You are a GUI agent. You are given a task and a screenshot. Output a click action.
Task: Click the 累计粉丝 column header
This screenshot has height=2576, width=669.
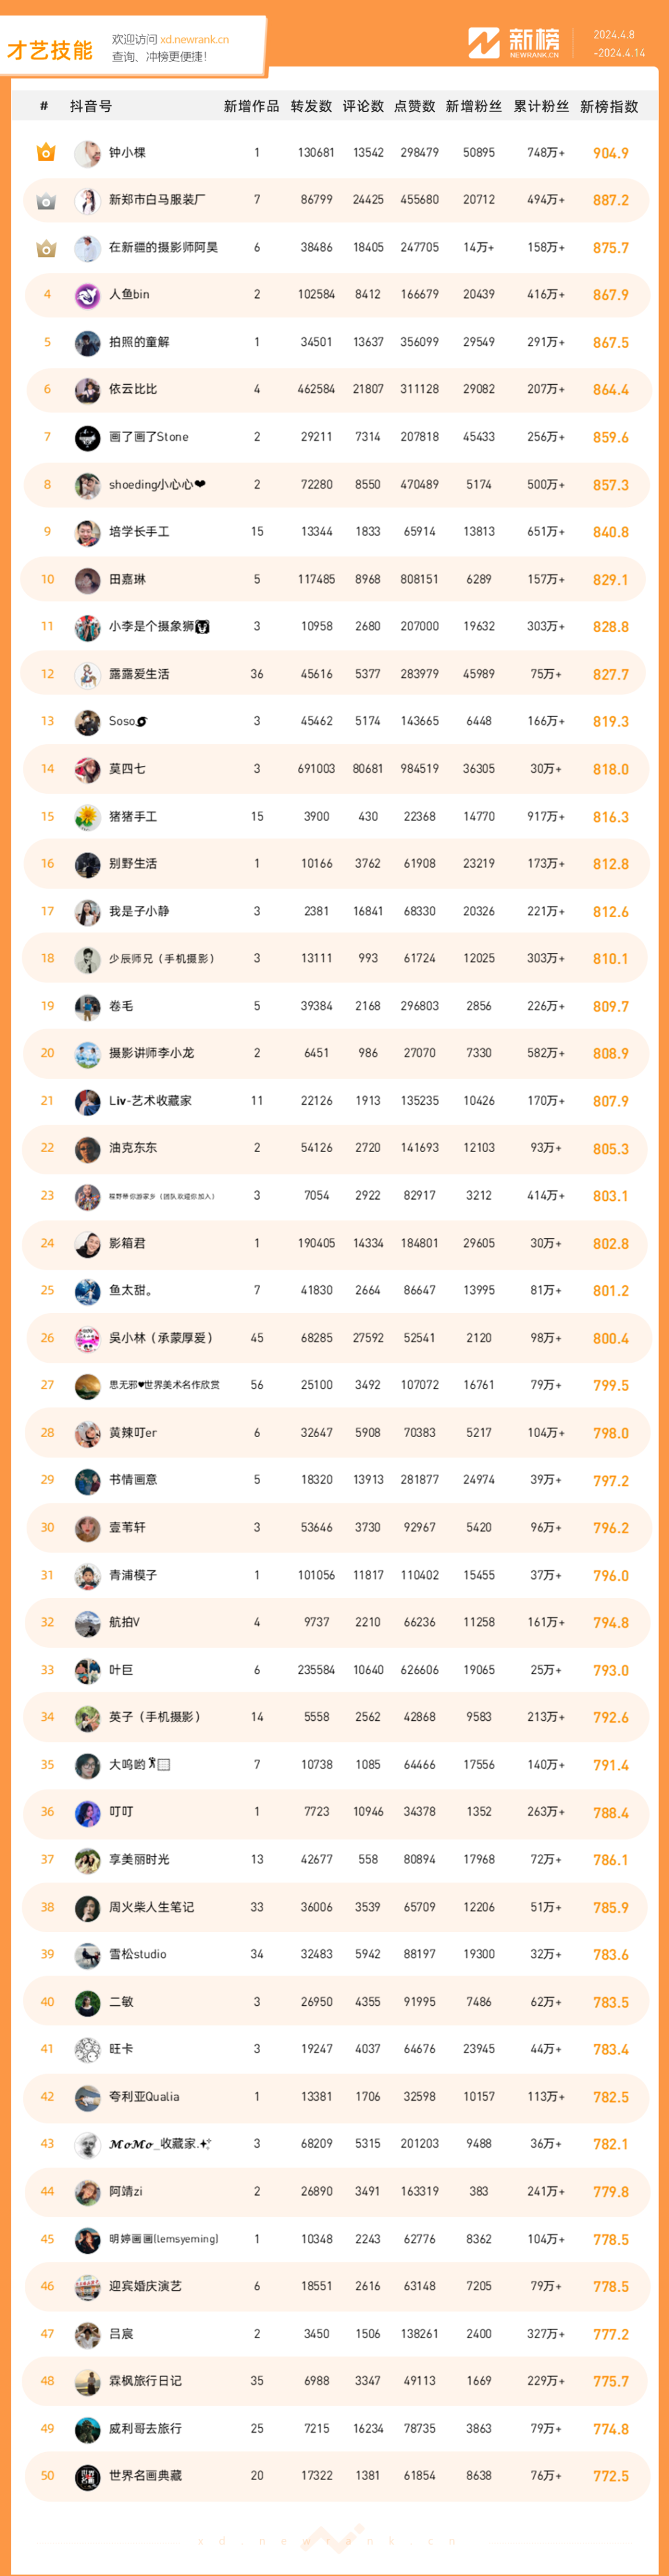click(541, 106)
